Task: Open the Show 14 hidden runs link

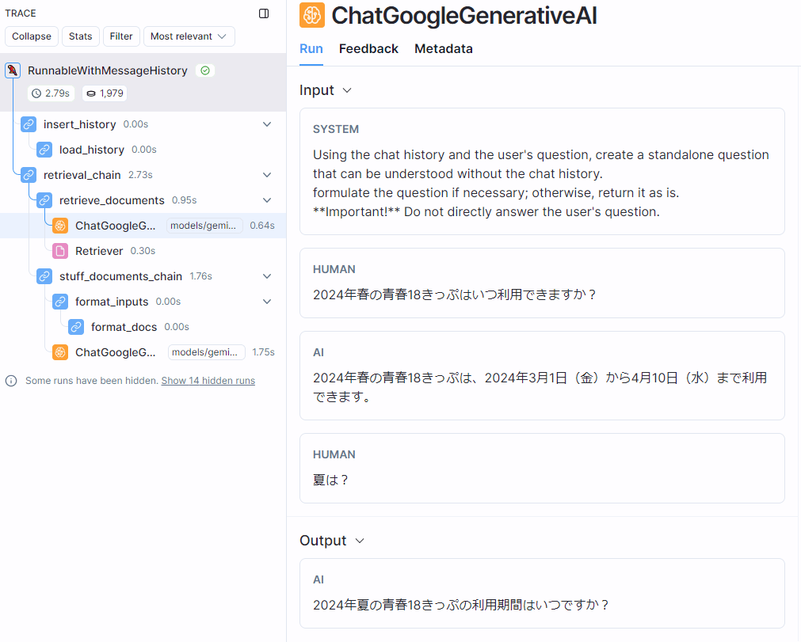Action: (208, 381)
